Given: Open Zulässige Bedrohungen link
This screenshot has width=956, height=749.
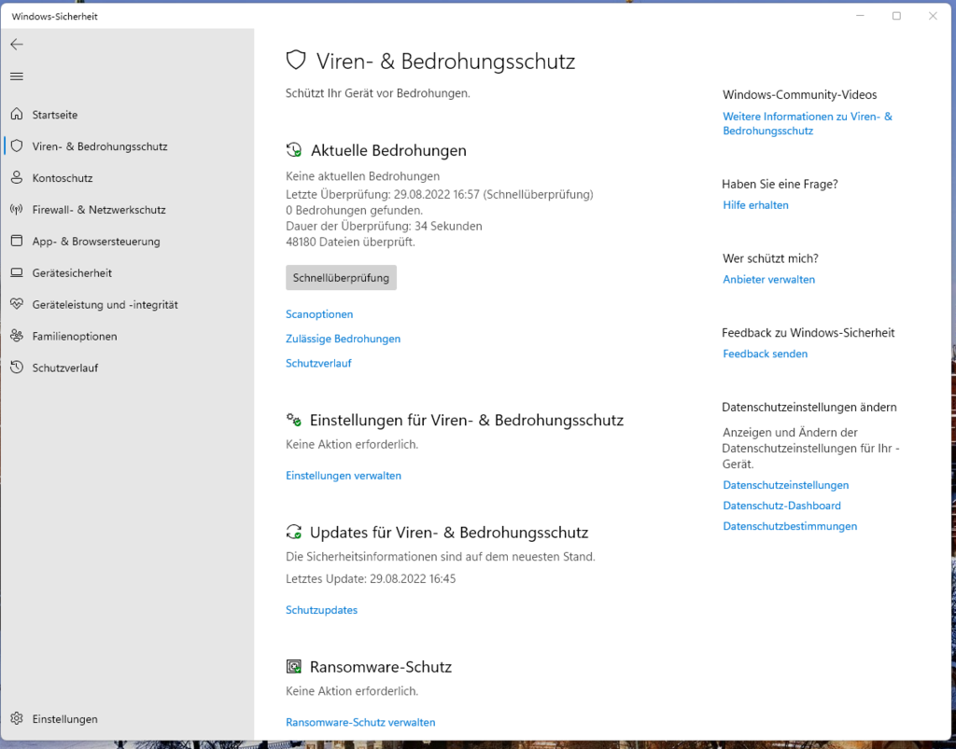Looking at the screenshot, I should 343,339.
